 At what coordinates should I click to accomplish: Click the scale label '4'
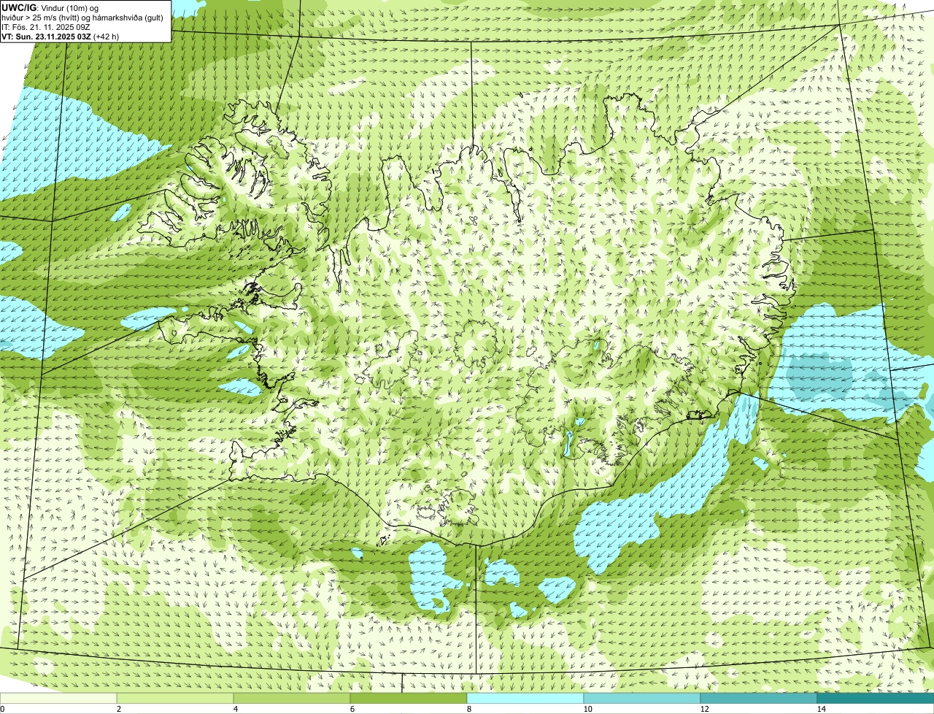coord(236,709)
